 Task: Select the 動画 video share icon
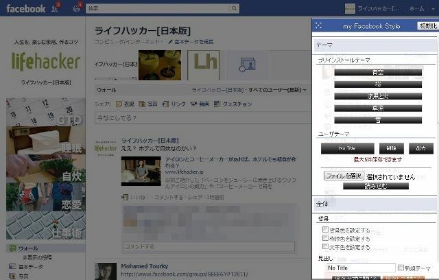tap(193, 104)
